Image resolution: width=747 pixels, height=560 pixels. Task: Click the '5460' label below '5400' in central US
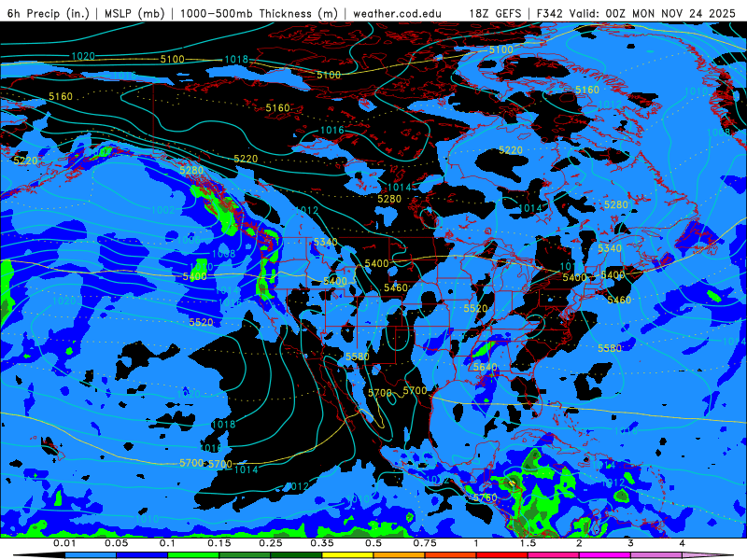point(396,287)
